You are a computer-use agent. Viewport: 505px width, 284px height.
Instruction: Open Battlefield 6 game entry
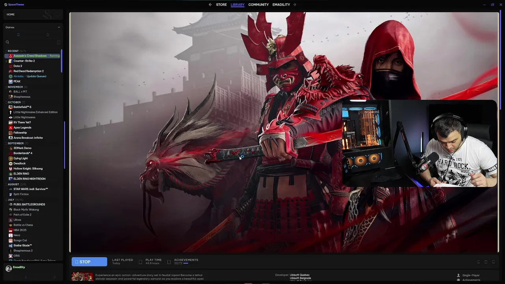pyautogui.click(x=22, y=107)
